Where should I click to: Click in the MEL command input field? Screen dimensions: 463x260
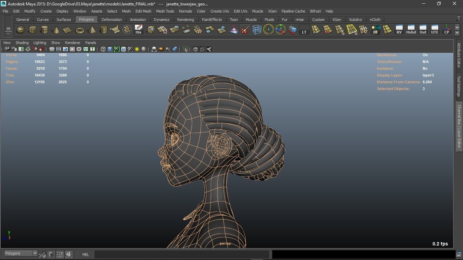point(182,255)
